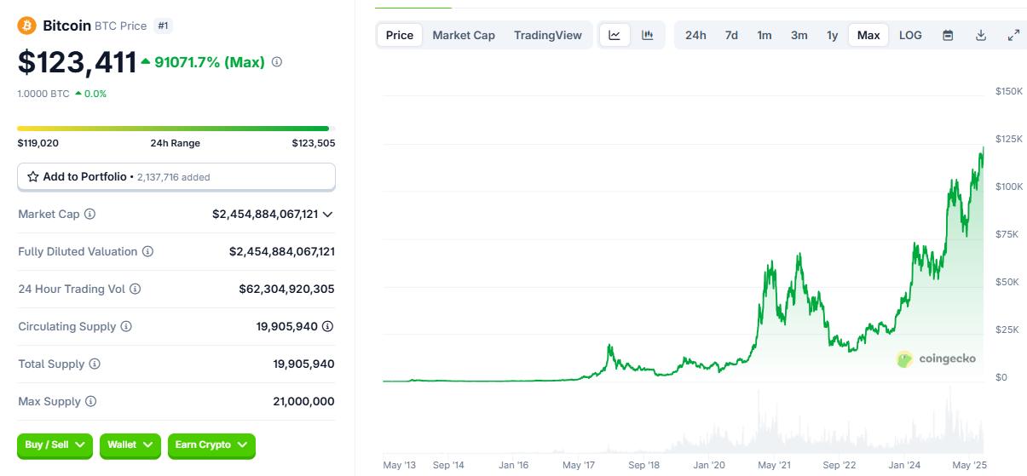Expand the Market Cap value chevron

328,215
